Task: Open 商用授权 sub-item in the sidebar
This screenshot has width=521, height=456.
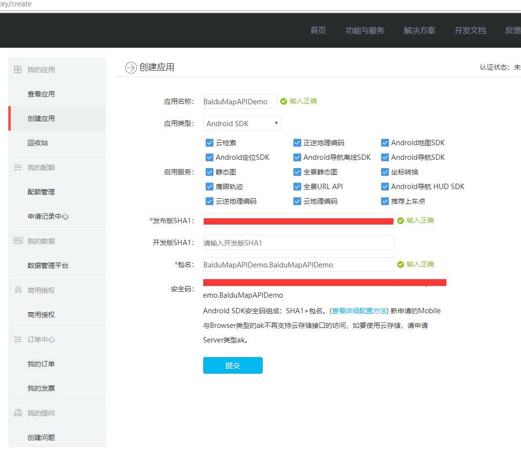Action: coord(57,315)
